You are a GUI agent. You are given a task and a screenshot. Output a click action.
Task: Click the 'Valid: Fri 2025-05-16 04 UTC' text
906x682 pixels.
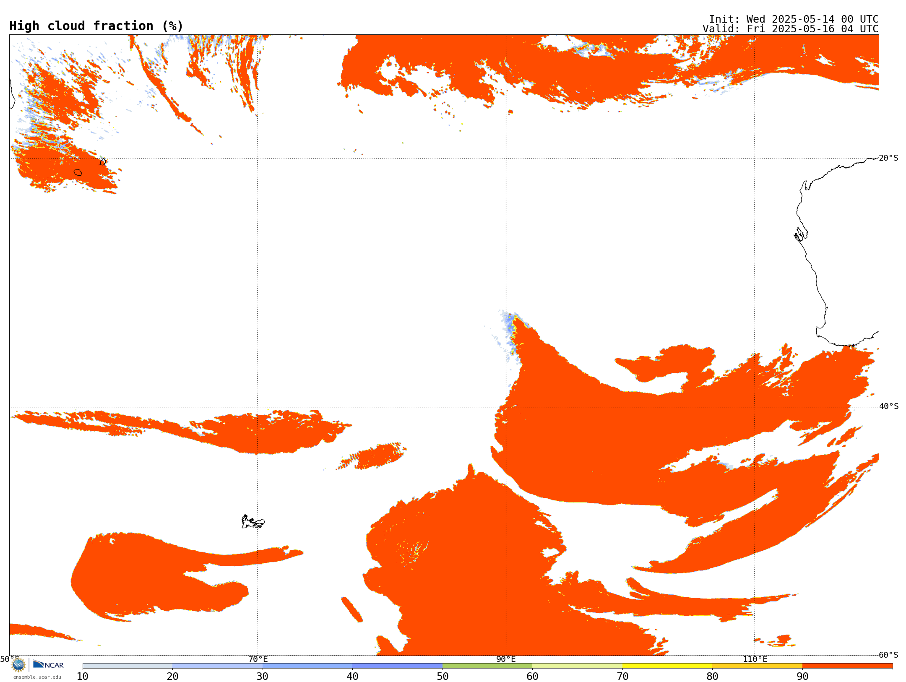[x=791, y=29]
